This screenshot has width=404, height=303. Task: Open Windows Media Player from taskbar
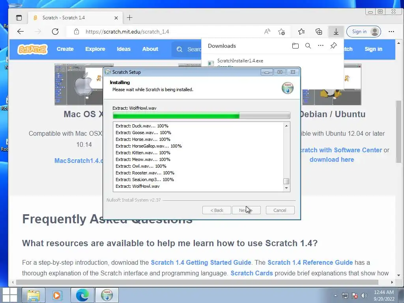(x=57, y=295)
